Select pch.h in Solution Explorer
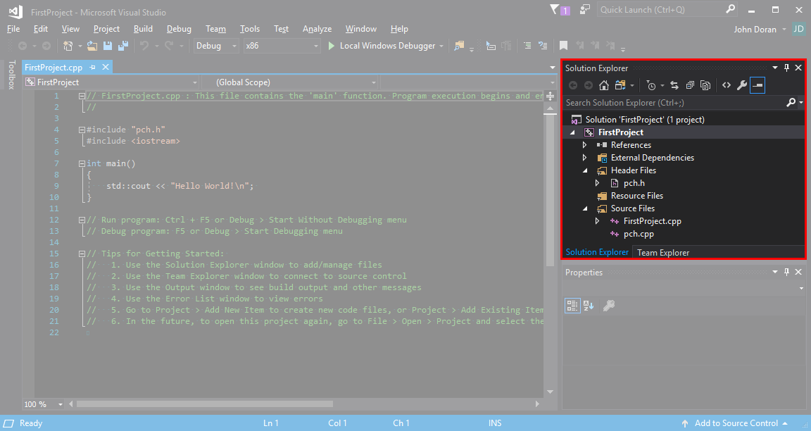Viewport: 811px width, 431px height. pos(634,183)
